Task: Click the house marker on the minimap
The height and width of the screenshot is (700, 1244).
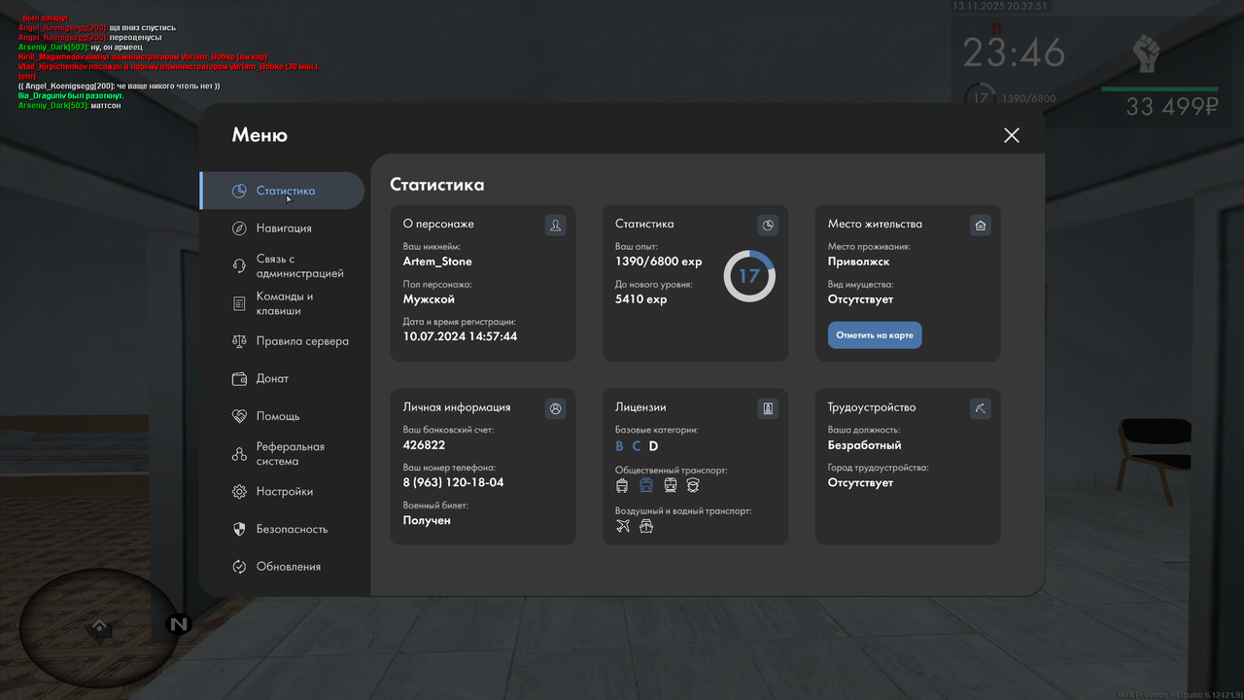Action: click(98, 629)
